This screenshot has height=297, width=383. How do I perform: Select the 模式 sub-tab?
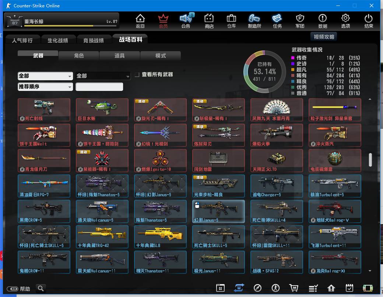click(x=161, y=56)
